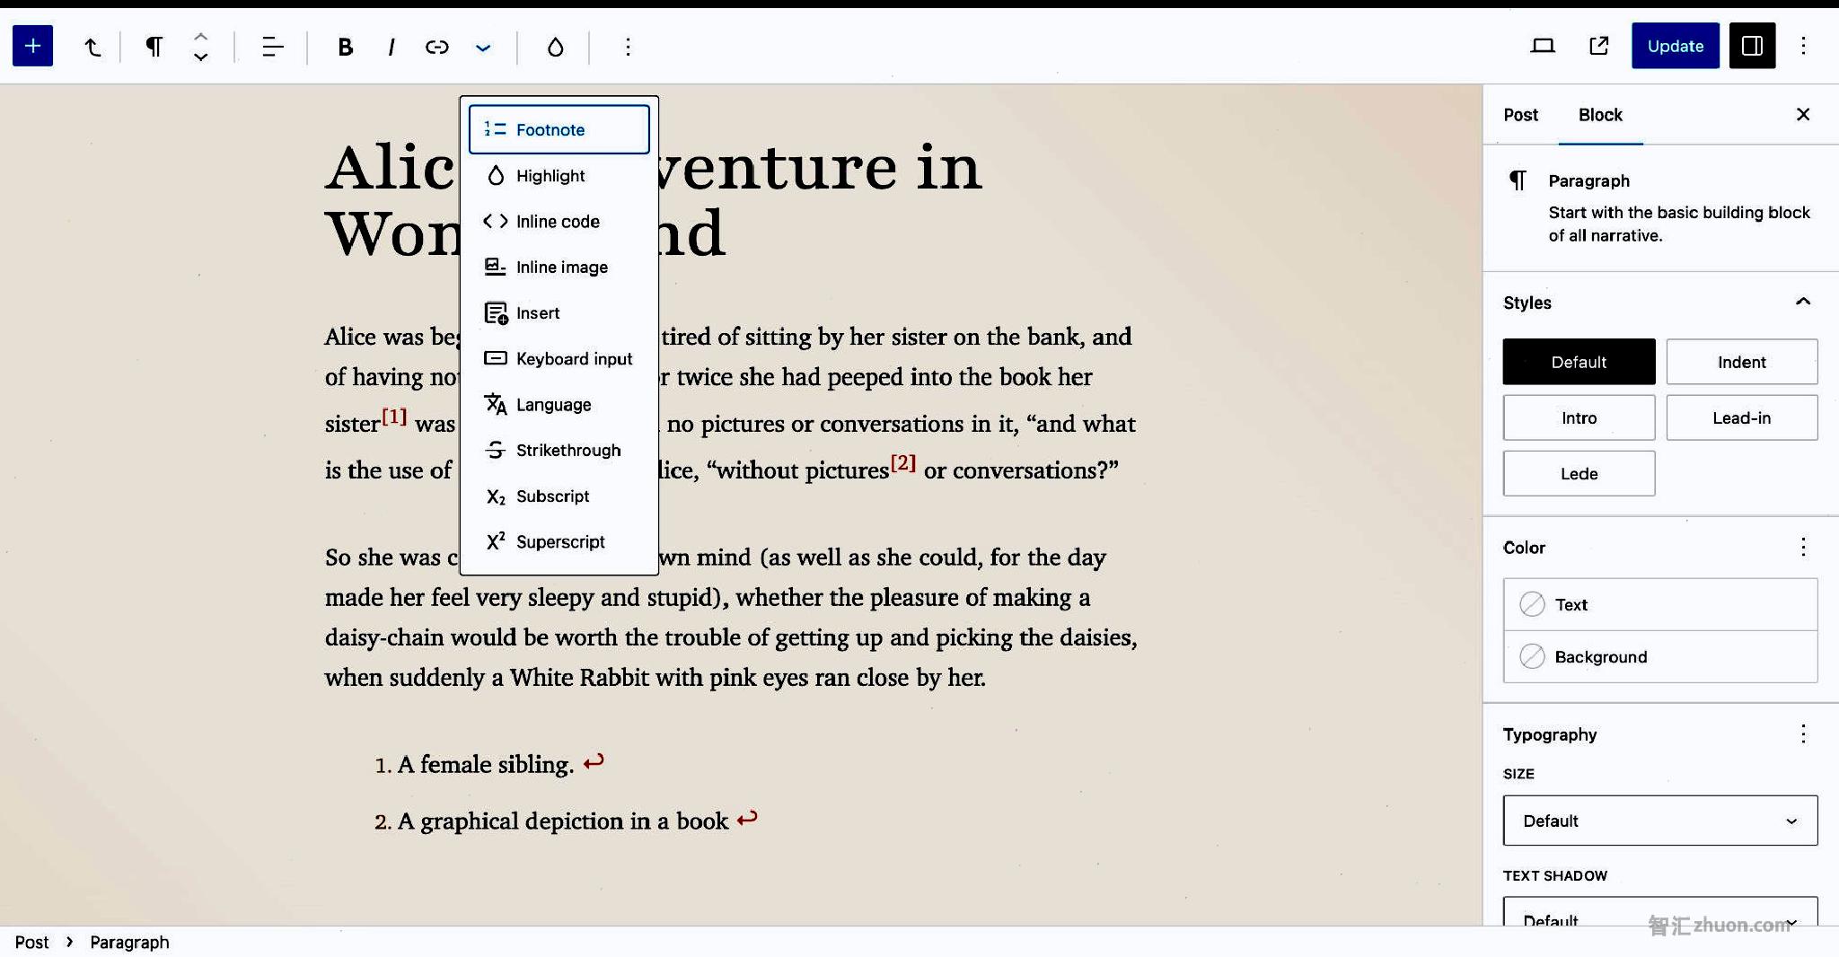Click the highlight droplet icon in toolbar

coord(555,47)
